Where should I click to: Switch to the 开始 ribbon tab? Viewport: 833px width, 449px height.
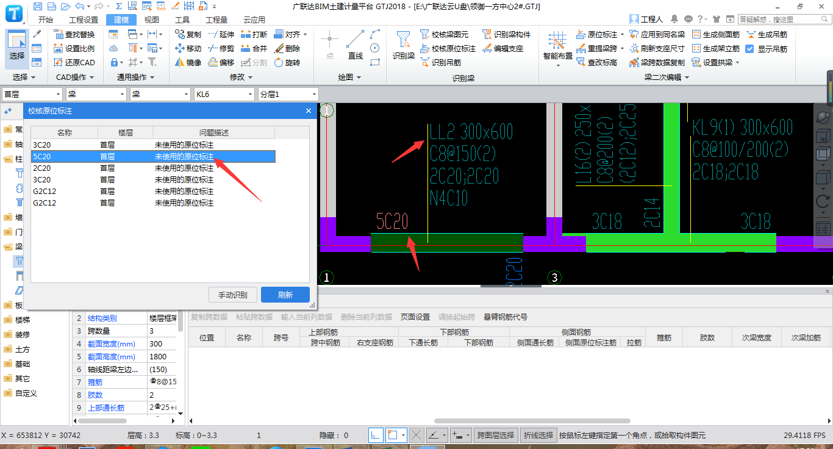46,20
